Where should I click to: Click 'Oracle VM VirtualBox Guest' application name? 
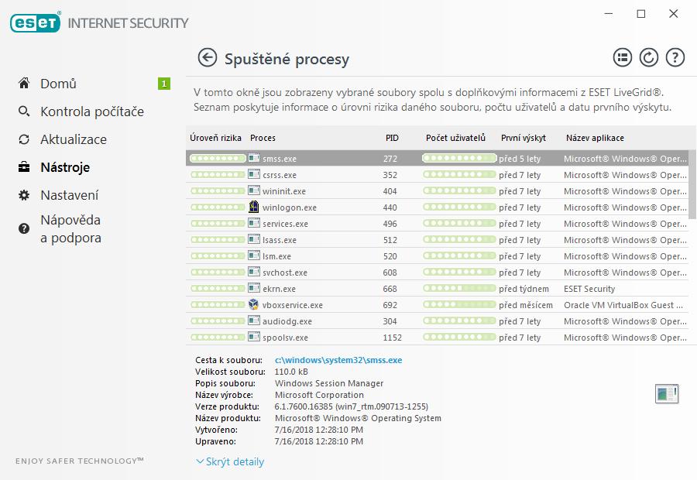(623, 305)
